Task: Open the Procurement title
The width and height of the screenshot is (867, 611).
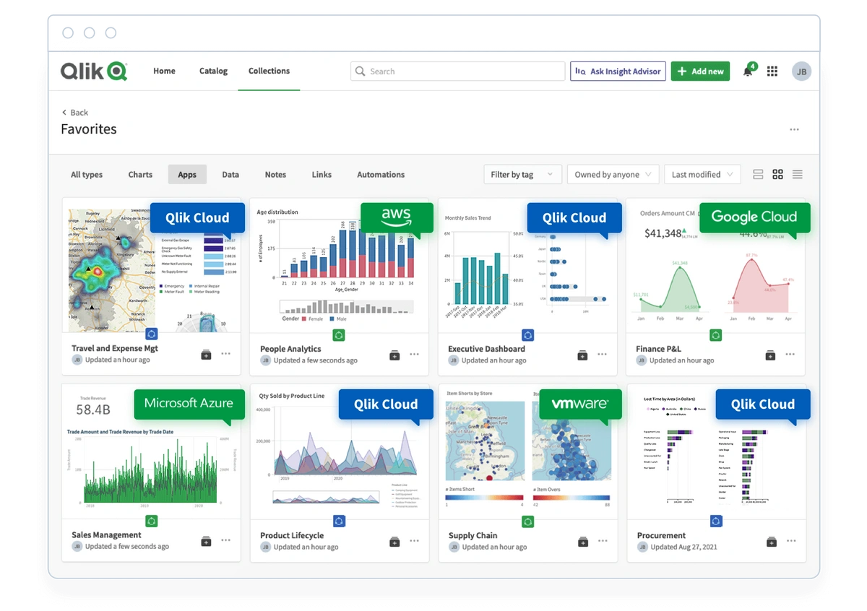Action: 661,535
